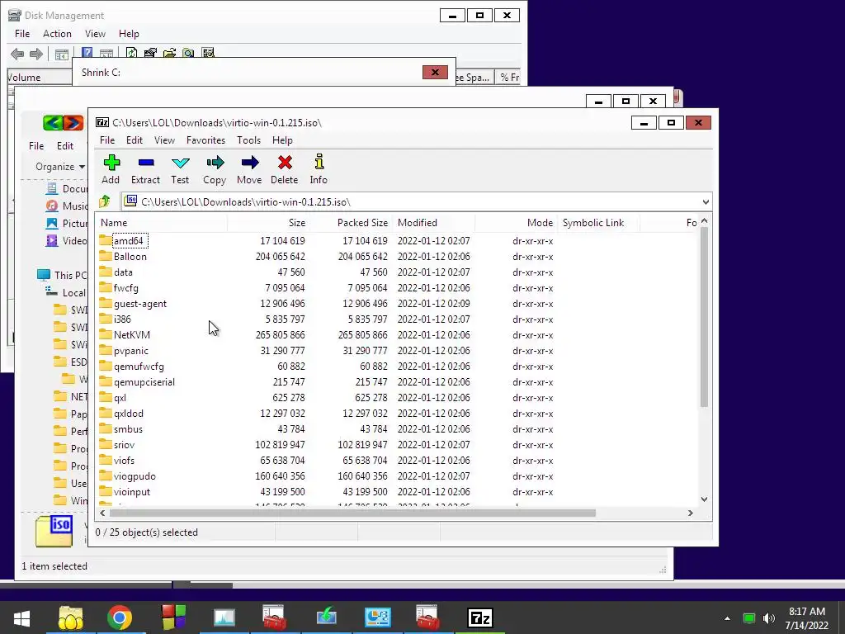The height and width of the screenshot is (634, 845).
Task: Go up one folder level in 7-Zip
Action: 105,201
